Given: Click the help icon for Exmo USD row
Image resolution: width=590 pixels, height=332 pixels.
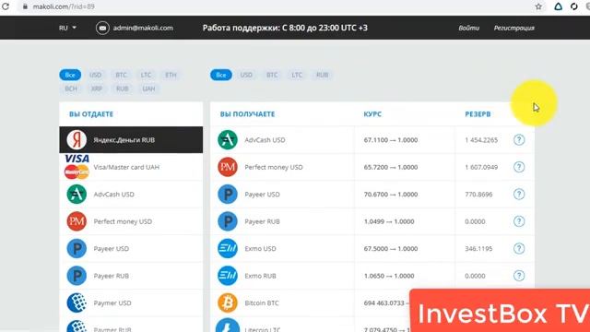Looking at the screenshot, I should (x=519, y=248).
